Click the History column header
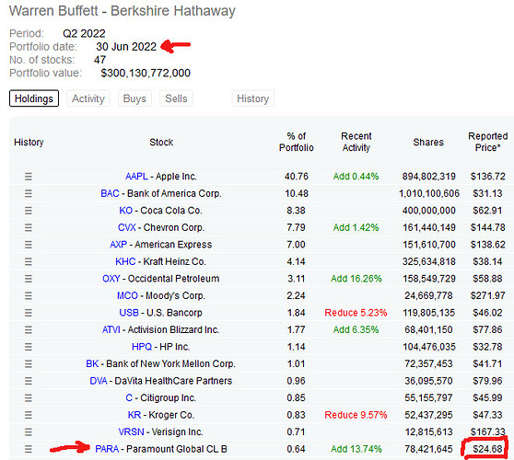The height and width of the screenshot is (460, 514). coord(29,142)
